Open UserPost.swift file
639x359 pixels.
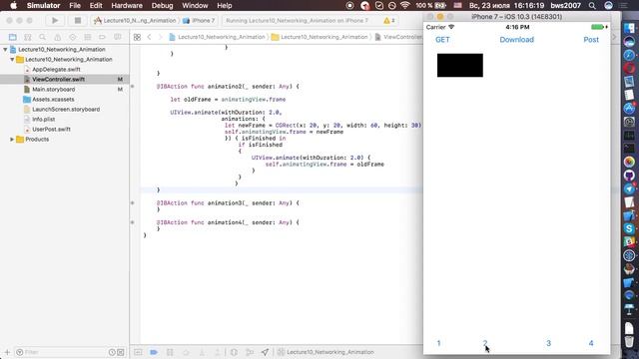pyautogui.click(x=51, y=129)
